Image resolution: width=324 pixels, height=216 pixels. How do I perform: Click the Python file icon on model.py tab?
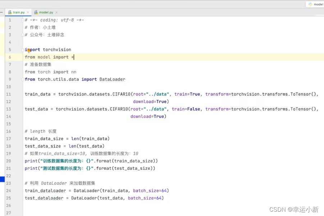[x=36, y=13]
